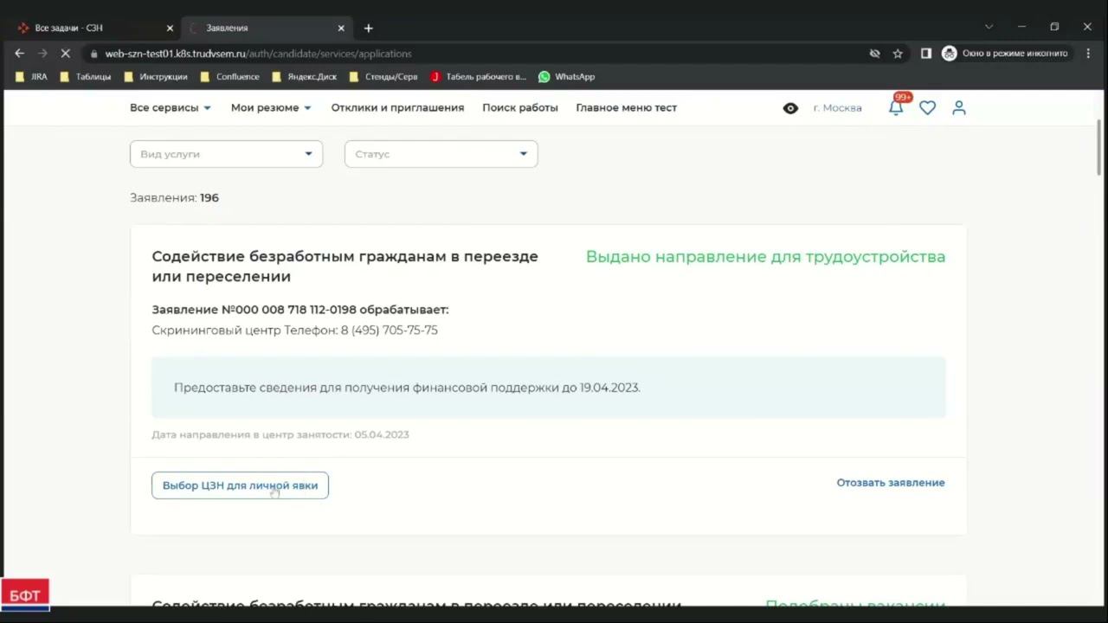This screenshot has height=623, width=1108.
Task: Open the browser side panel icon
Action: (x=925, y=54)
